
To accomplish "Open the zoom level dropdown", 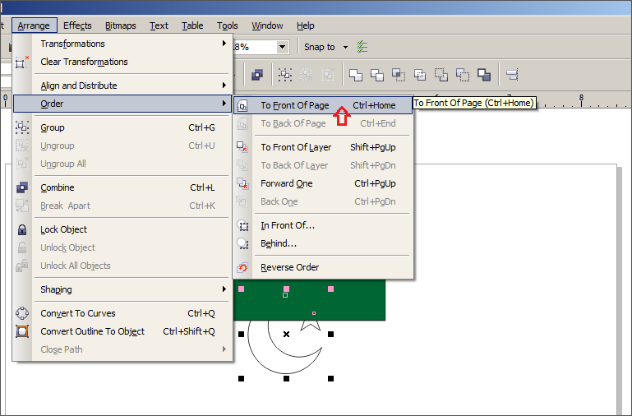I will click(x=283, y=48).
